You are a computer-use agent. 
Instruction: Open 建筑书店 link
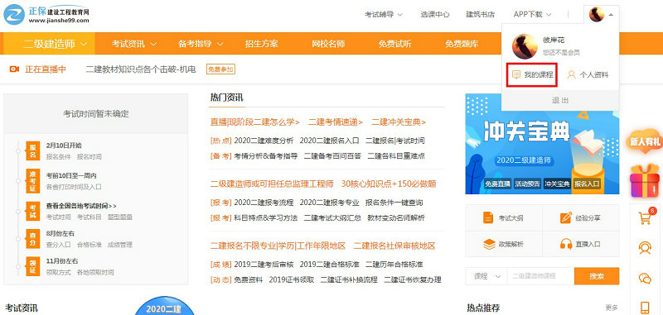click(x=481, y=14)
